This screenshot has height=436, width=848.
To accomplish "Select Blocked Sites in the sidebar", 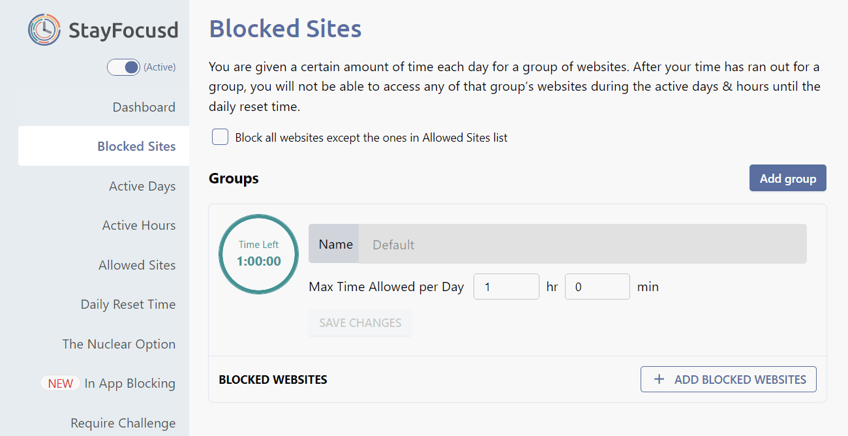I will [136, 146].
